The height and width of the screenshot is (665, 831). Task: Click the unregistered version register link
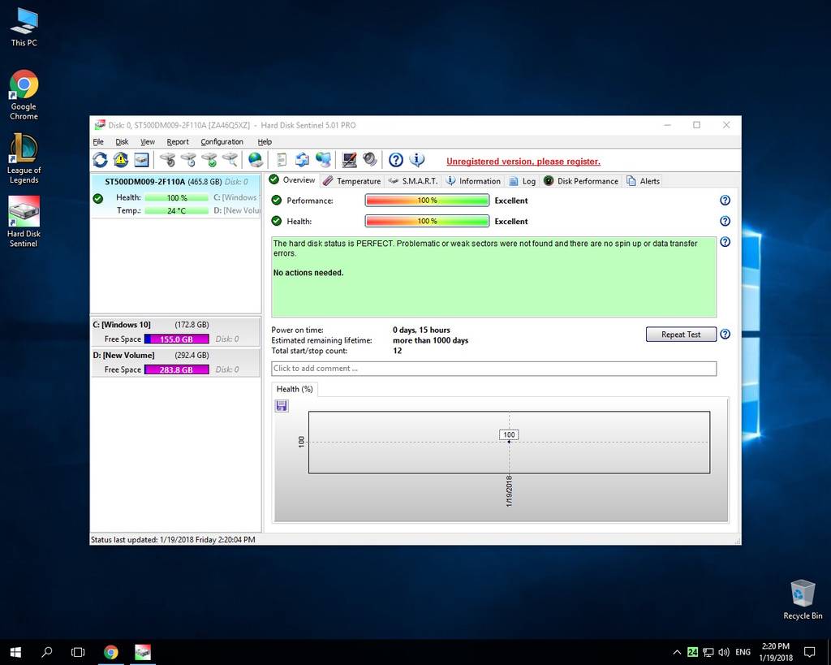(x=523, y=162)
